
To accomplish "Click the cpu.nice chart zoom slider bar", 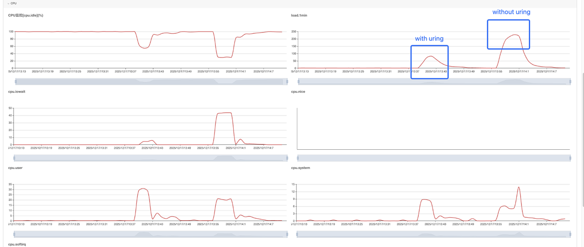I will point(434,158).
